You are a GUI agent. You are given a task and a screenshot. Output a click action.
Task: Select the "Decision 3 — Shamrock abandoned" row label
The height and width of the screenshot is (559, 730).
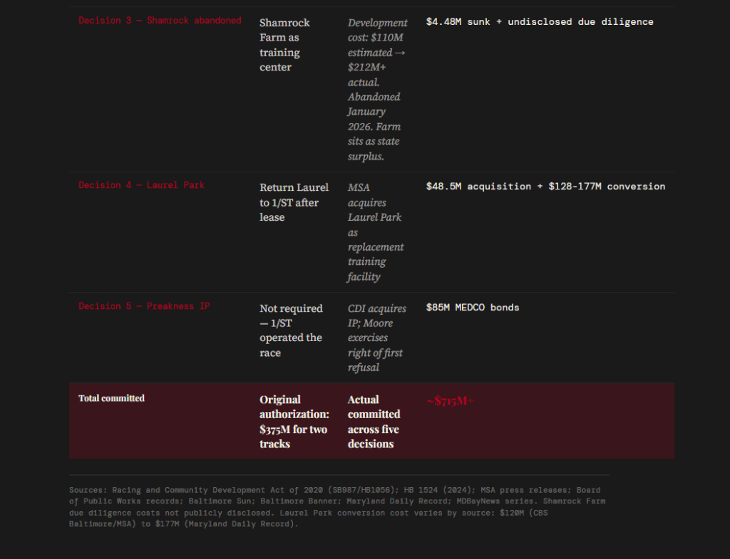pyautogui.click(x=160, y=21)
